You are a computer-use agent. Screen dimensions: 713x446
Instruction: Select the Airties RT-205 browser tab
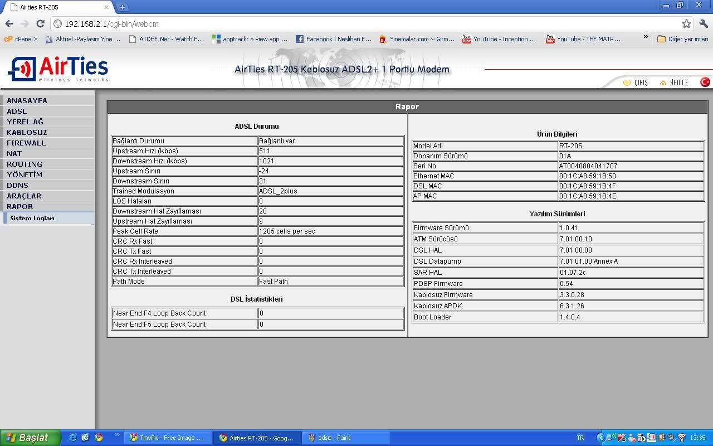point(57,7)
